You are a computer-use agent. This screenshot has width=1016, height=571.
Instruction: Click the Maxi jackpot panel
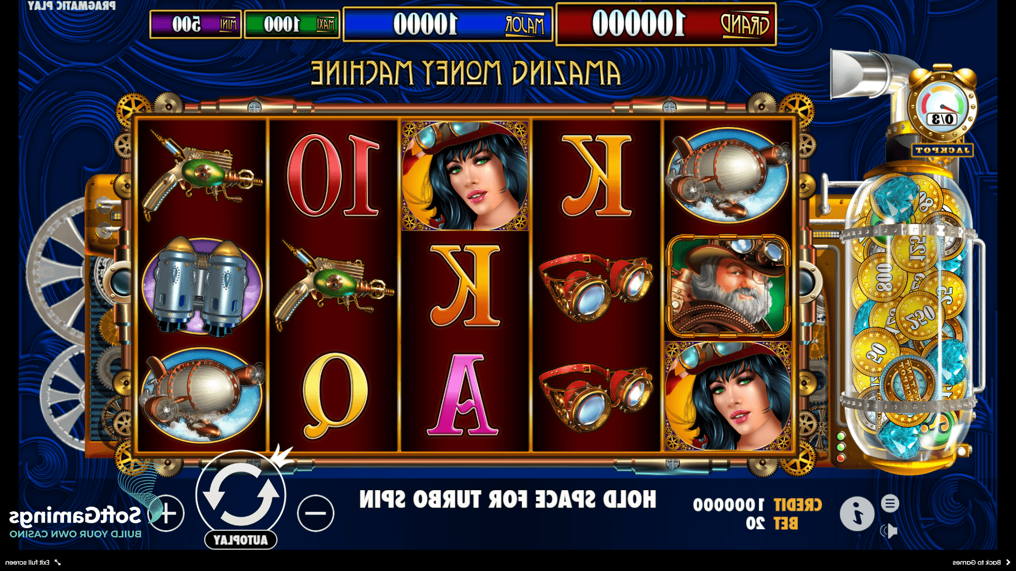292,24
